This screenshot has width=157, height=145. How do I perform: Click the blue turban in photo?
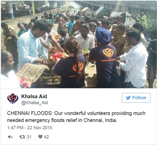103,35
